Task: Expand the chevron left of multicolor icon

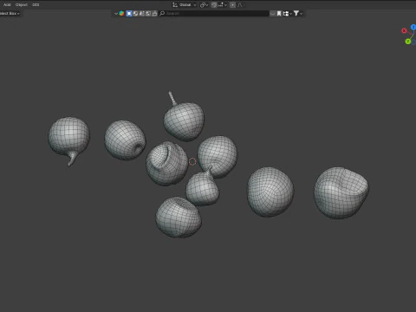Action: (116, 14)
